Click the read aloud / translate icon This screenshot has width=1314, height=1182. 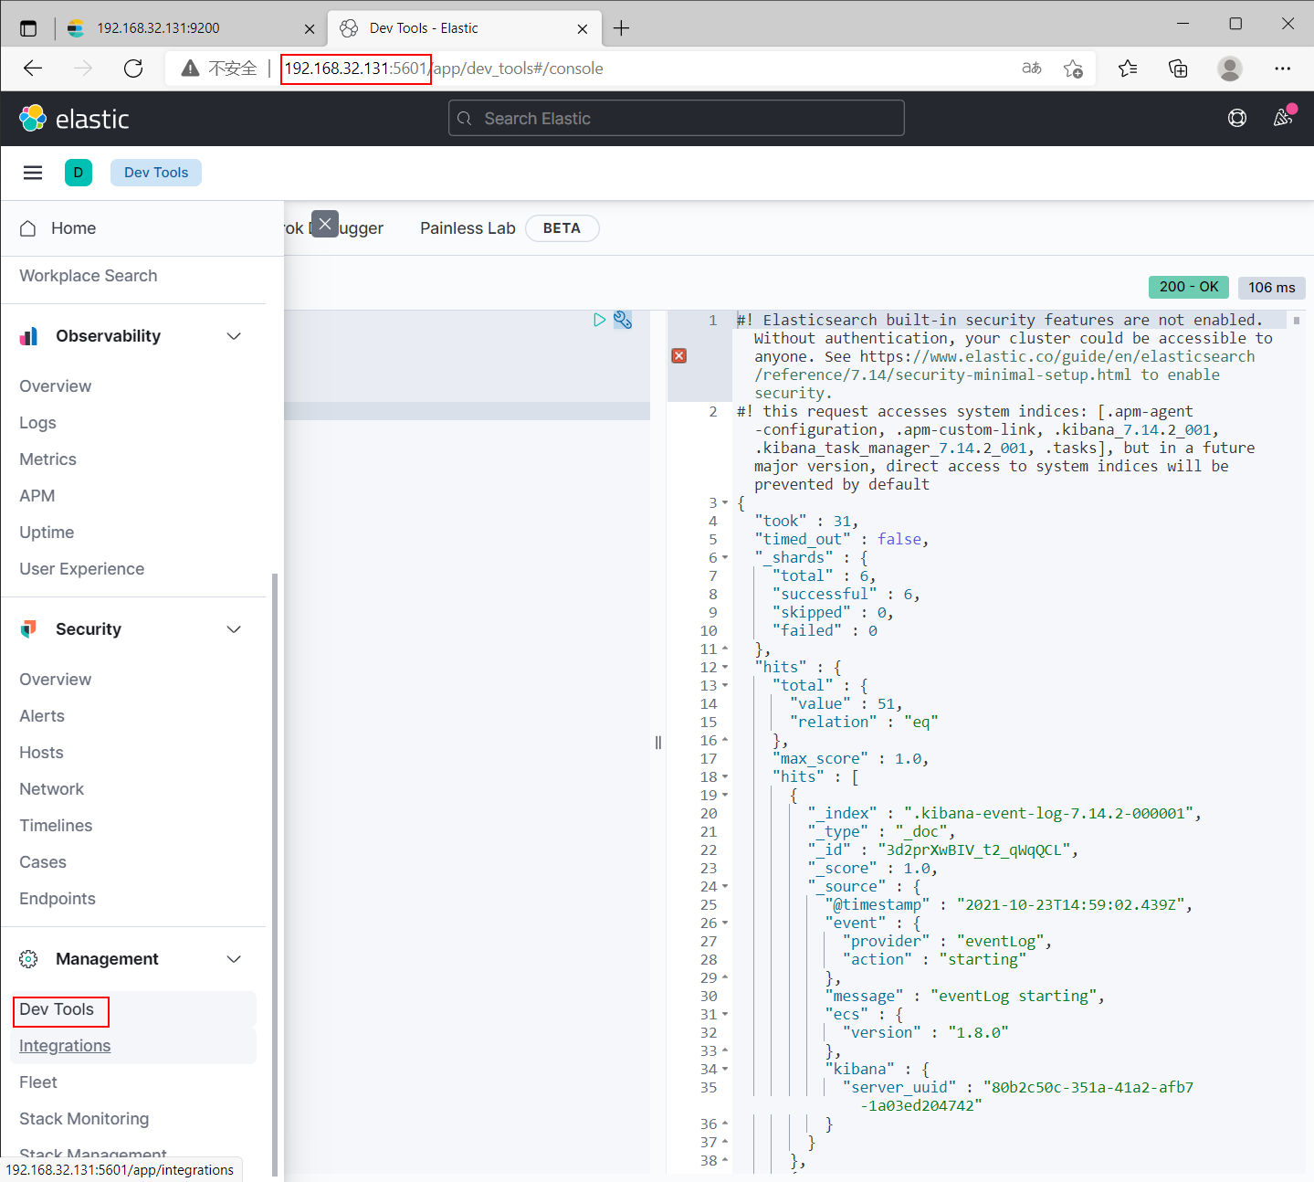coord(1032,69)
